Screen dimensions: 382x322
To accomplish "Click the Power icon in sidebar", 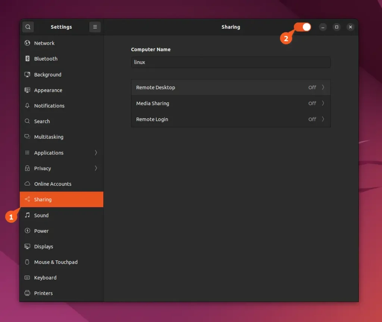I will 27,231.
